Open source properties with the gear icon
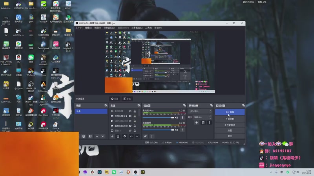The height and width of the screenshot is (176, 314). click(x=124, y=136)
